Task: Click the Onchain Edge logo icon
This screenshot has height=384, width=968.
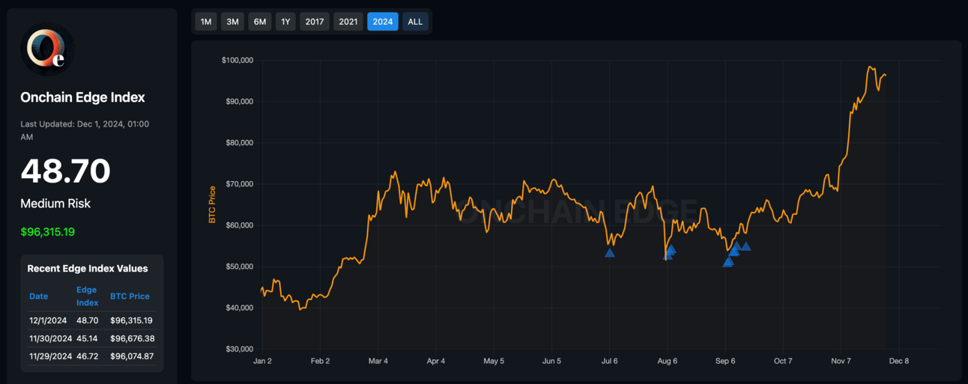Action: (x=46, y=49)
